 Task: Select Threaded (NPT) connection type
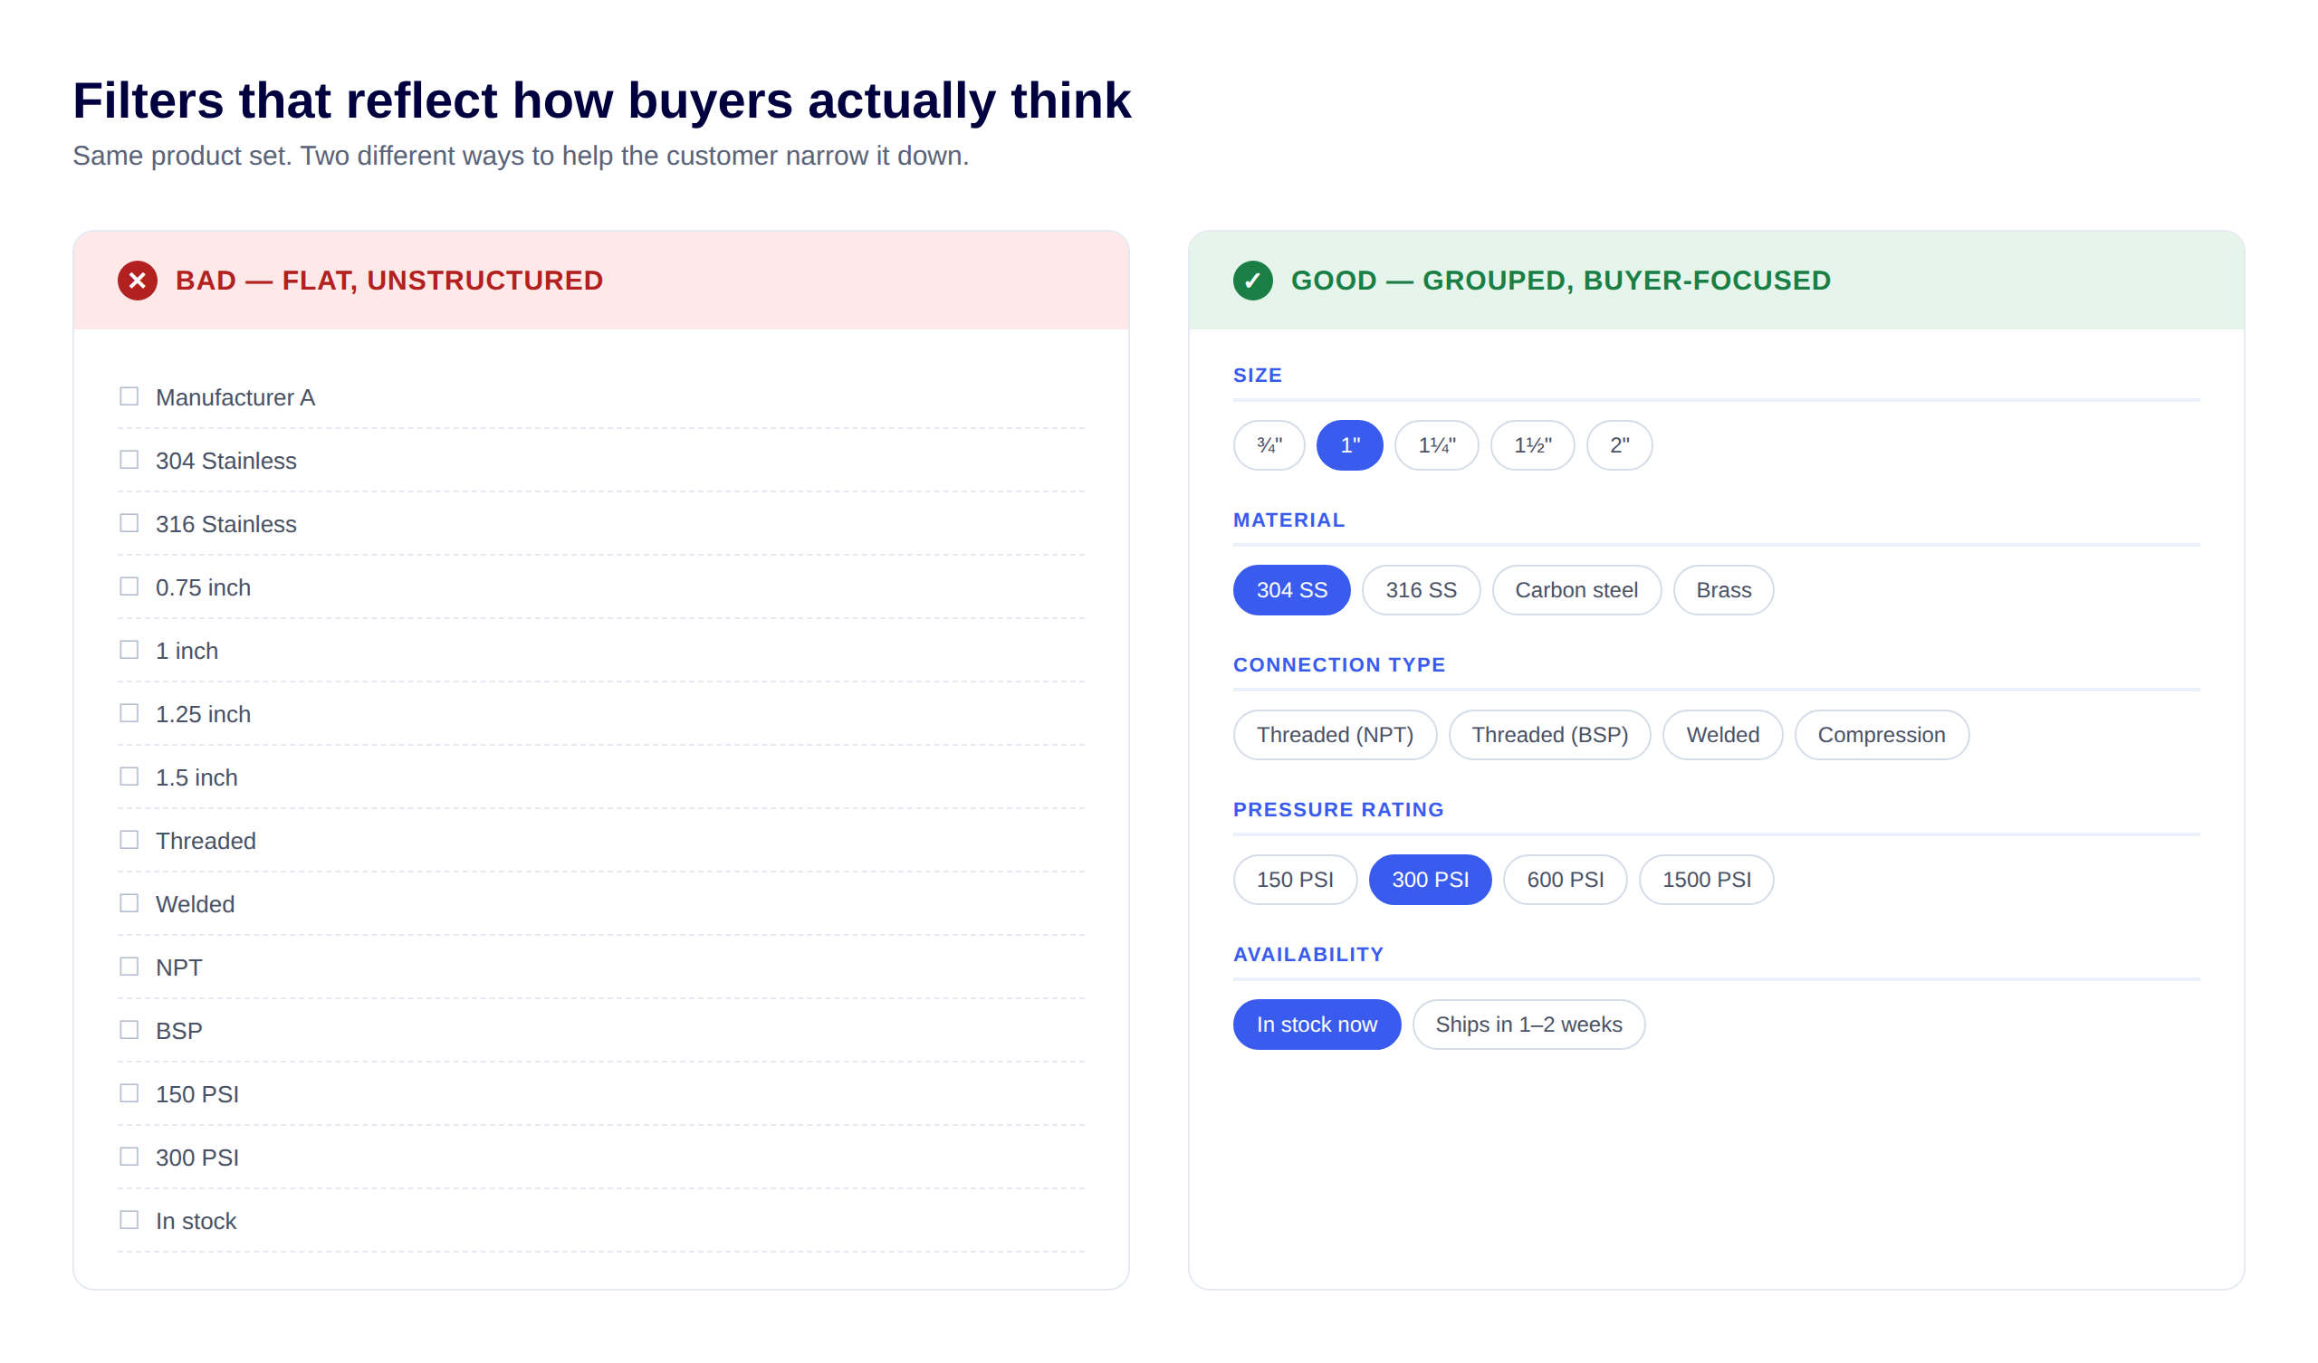1335,735
